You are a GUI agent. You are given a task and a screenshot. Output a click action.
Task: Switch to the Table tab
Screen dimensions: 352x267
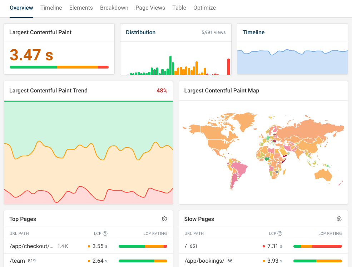(179, 7)
